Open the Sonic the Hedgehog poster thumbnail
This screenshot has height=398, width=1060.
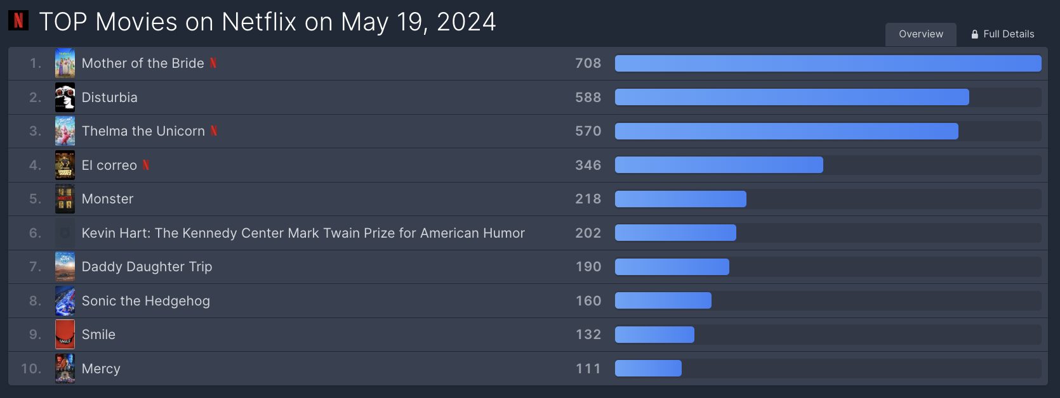(65, 301)
